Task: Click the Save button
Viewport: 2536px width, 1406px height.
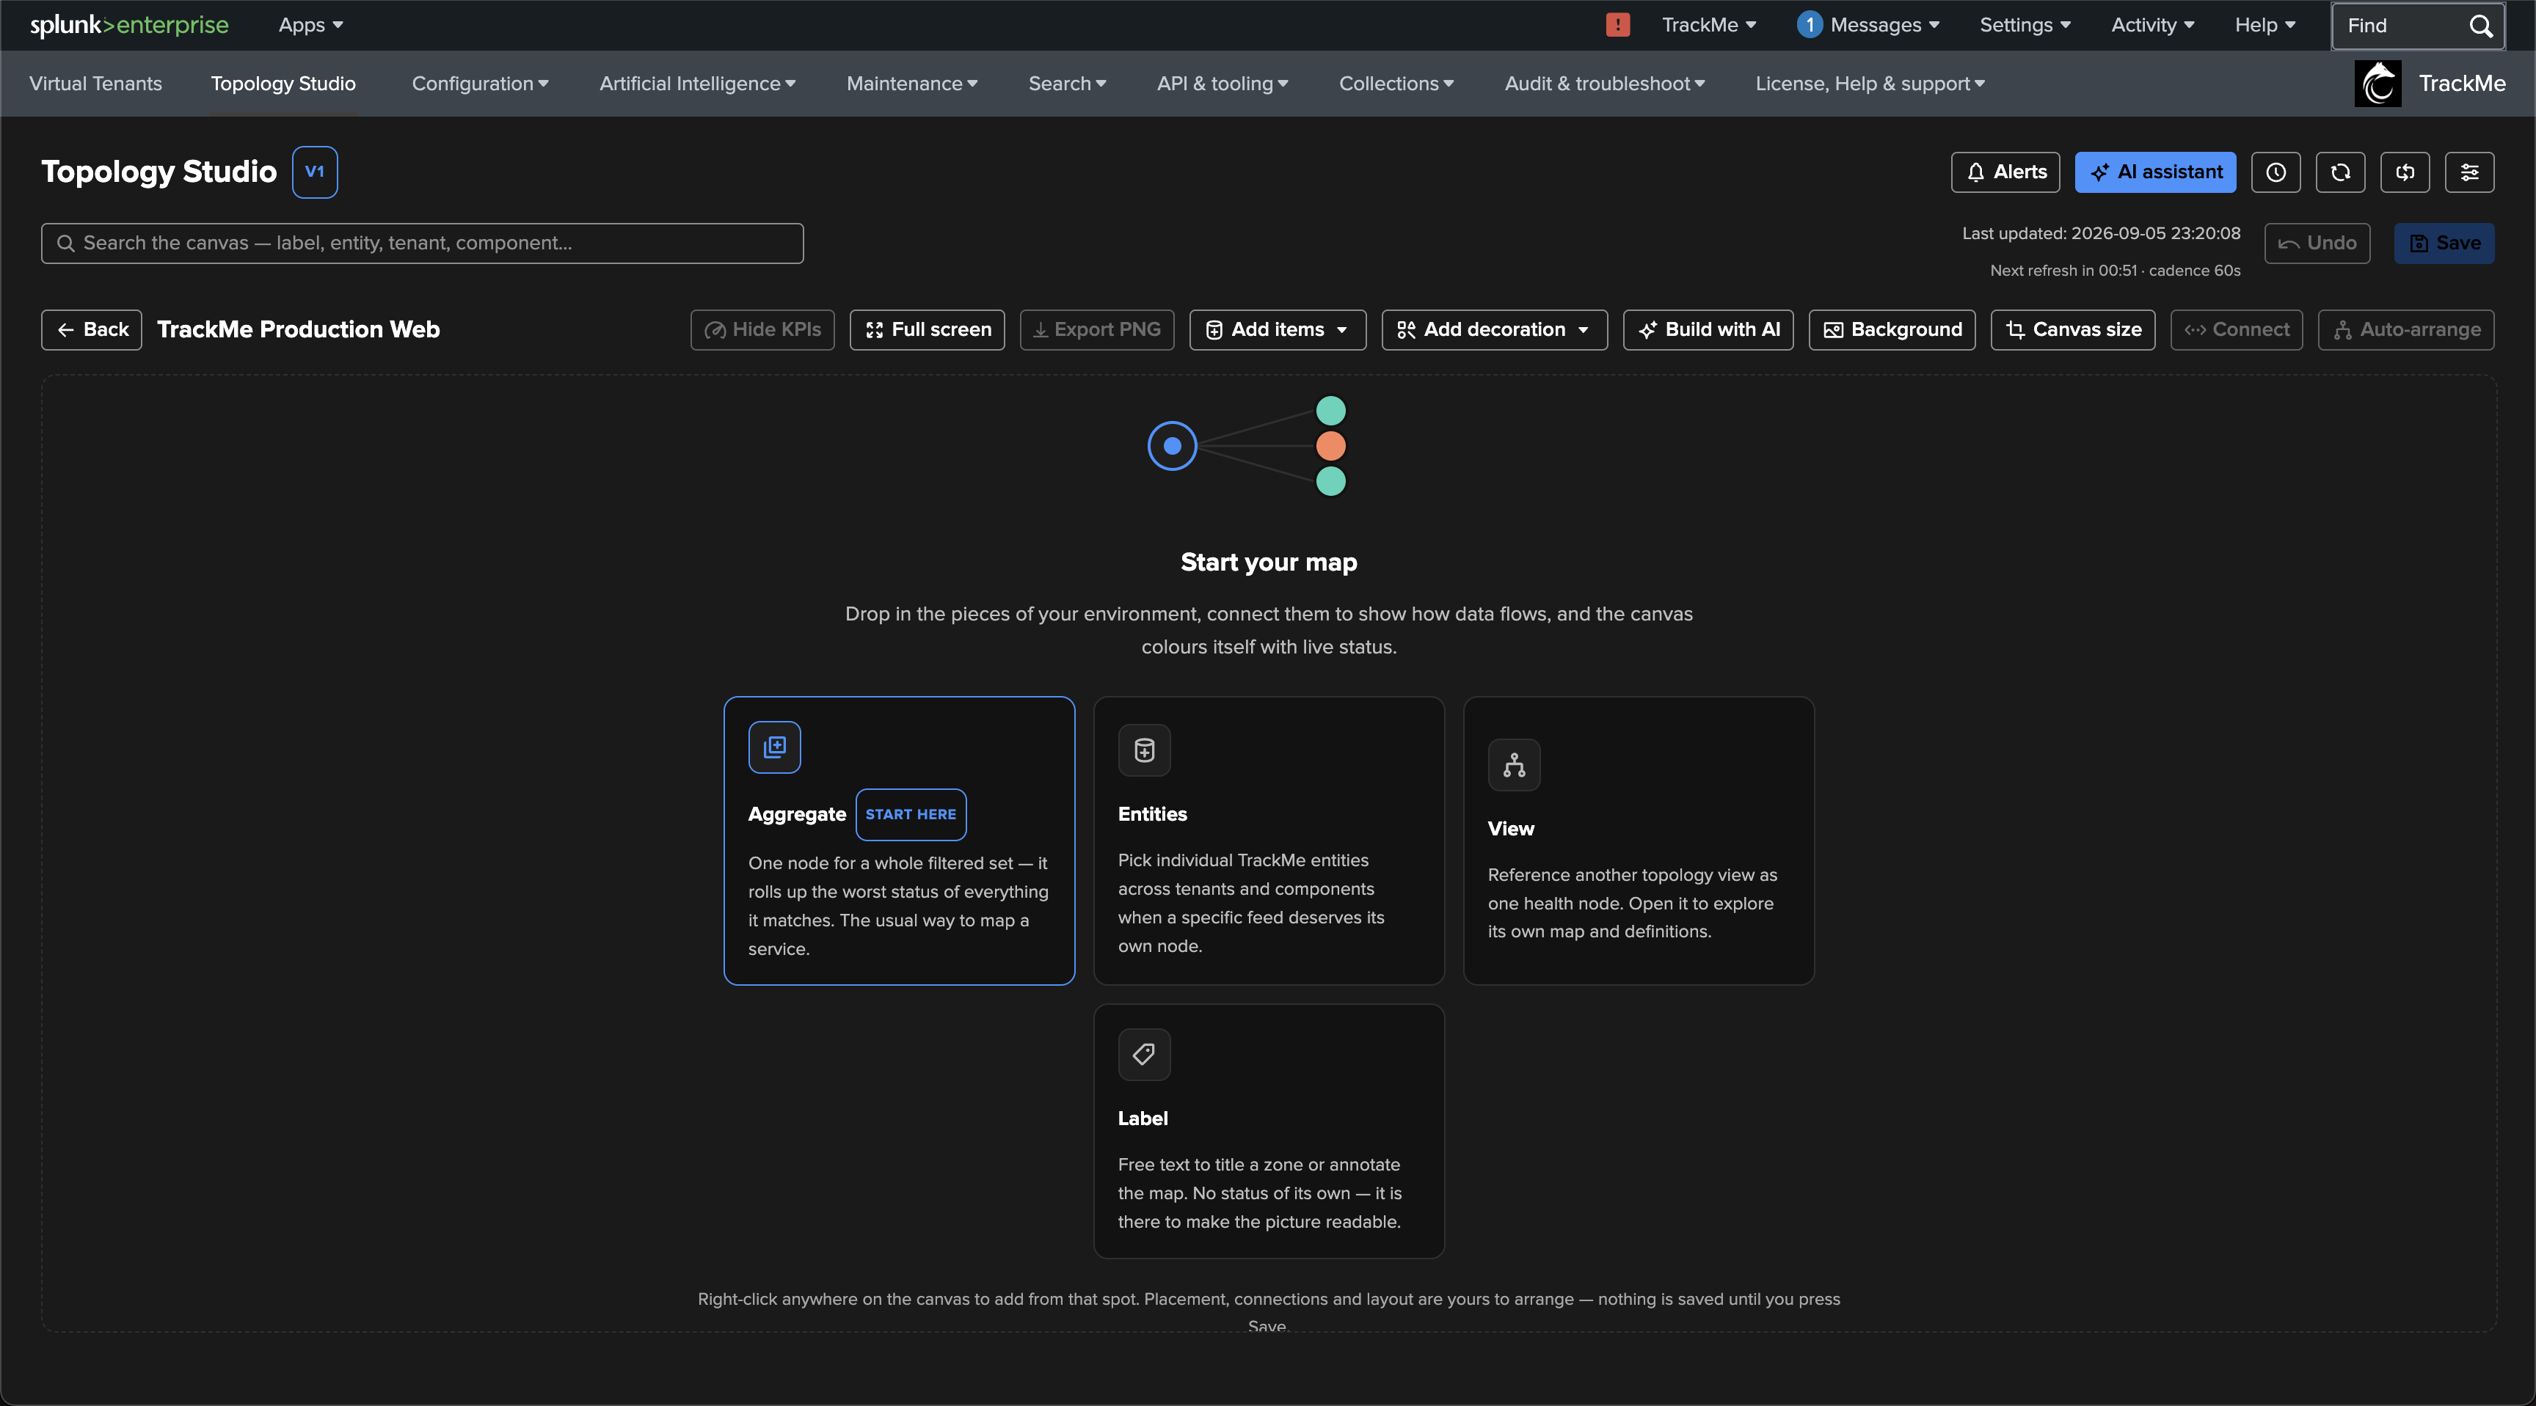Action: 2444,243
